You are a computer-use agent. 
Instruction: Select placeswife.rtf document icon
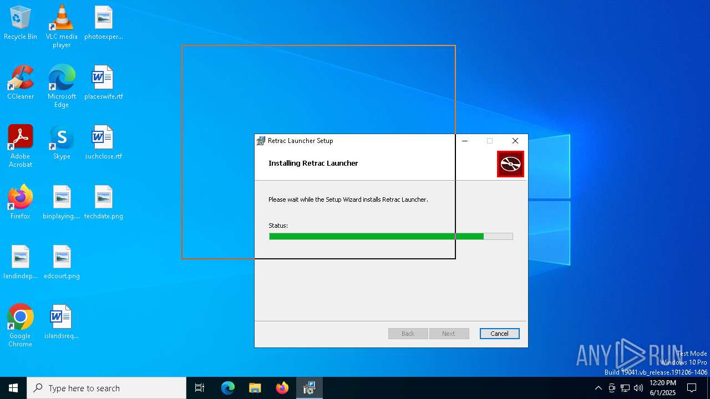[104, 83]
